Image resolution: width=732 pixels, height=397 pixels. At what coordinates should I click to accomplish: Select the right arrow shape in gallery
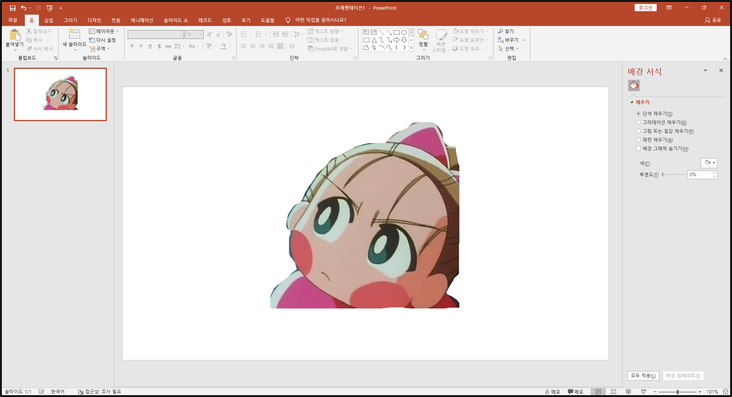(x=396, y=40)
